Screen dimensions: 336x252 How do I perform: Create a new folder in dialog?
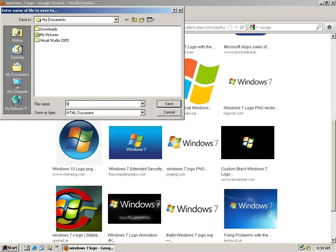pyautogui.click(x=142, y=20)
